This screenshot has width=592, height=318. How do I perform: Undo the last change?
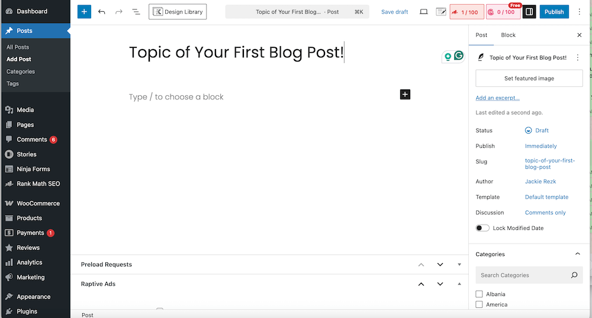pos(102,12)
